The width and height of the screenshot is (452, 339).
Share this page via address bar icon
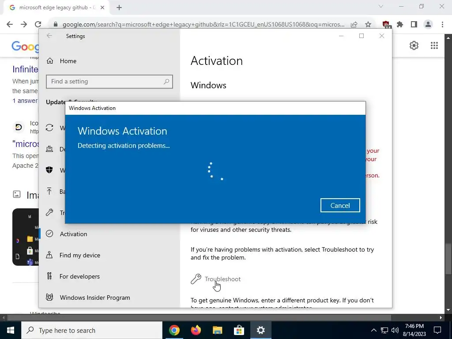click(x=354, y=25)
